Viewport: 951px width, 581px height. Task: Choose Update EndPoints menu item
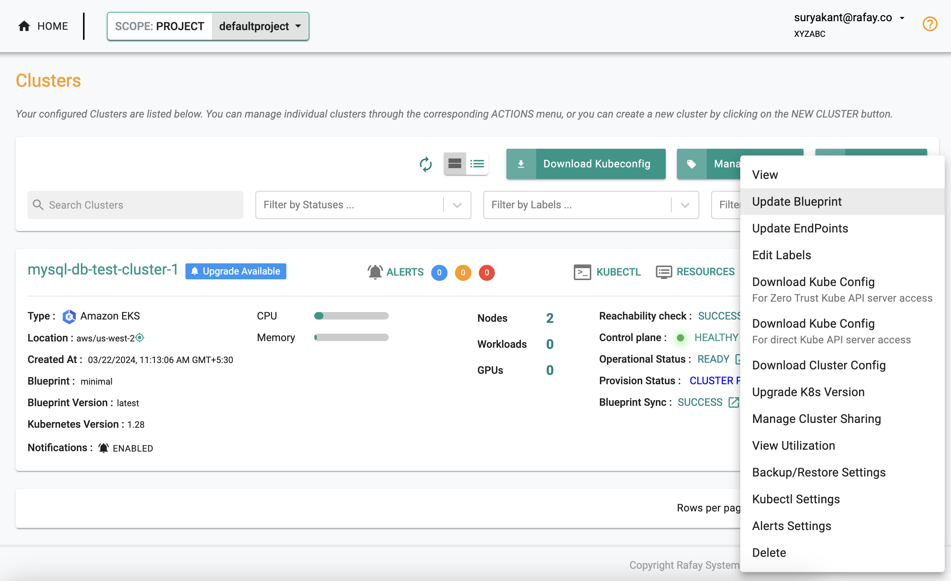pos(842,228)
